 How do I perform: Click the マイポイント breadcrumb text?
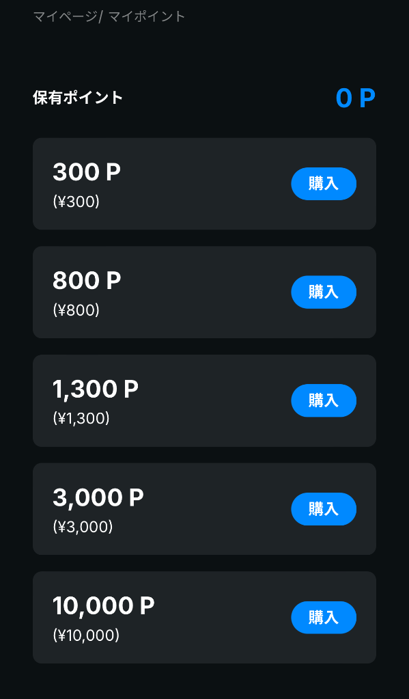click(147, 16)
